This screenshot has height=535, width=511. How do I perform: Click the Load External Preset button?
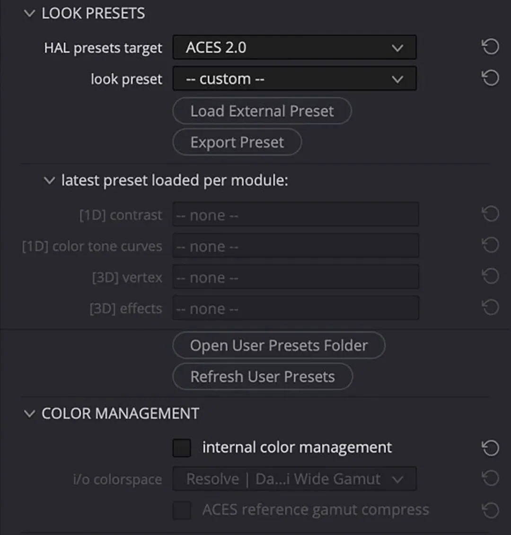(x=262, y=111)
